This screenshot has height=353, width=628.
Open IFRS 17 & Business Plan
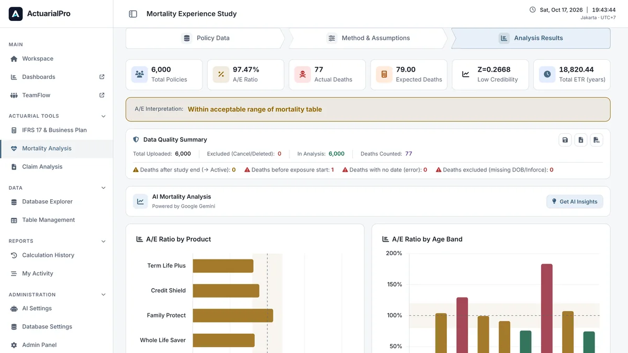click(x=57, y=130)
